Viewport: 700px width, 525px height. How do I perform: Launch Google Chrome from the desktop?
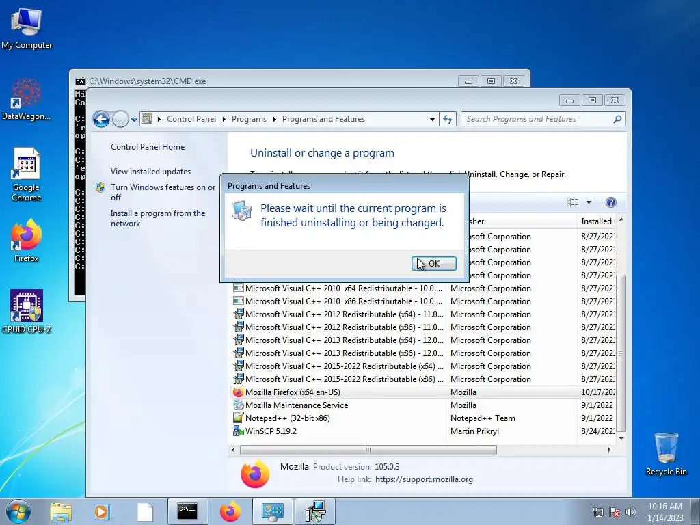tap(27, 174)
